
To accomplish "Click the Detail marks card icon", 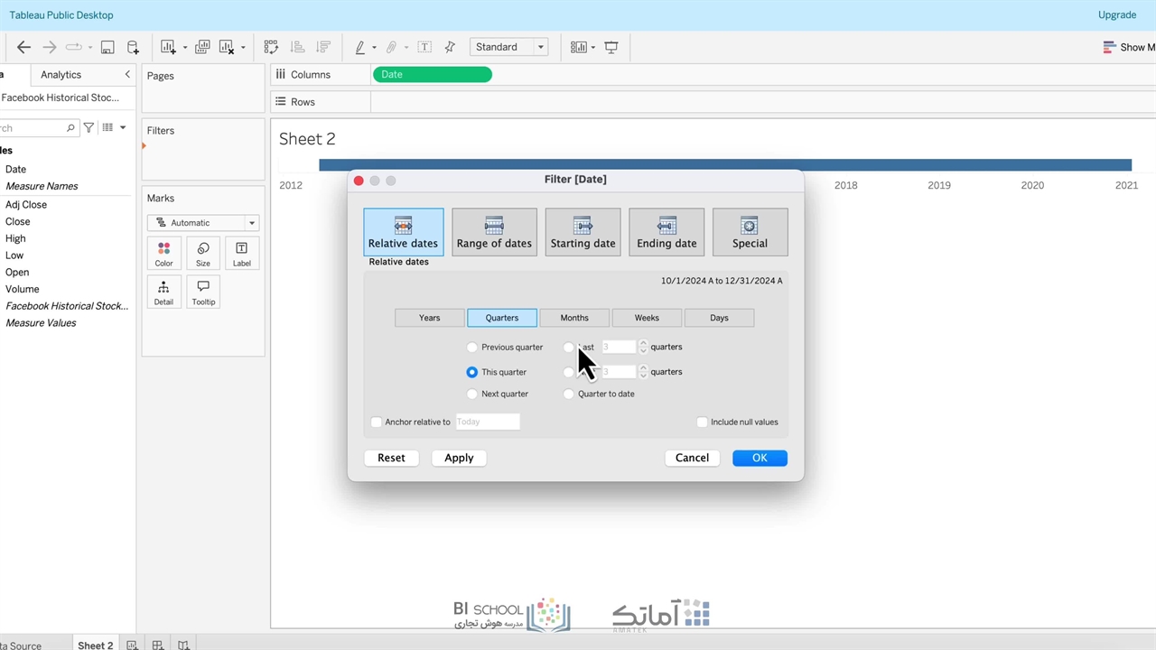I will [x=163, y=292].
